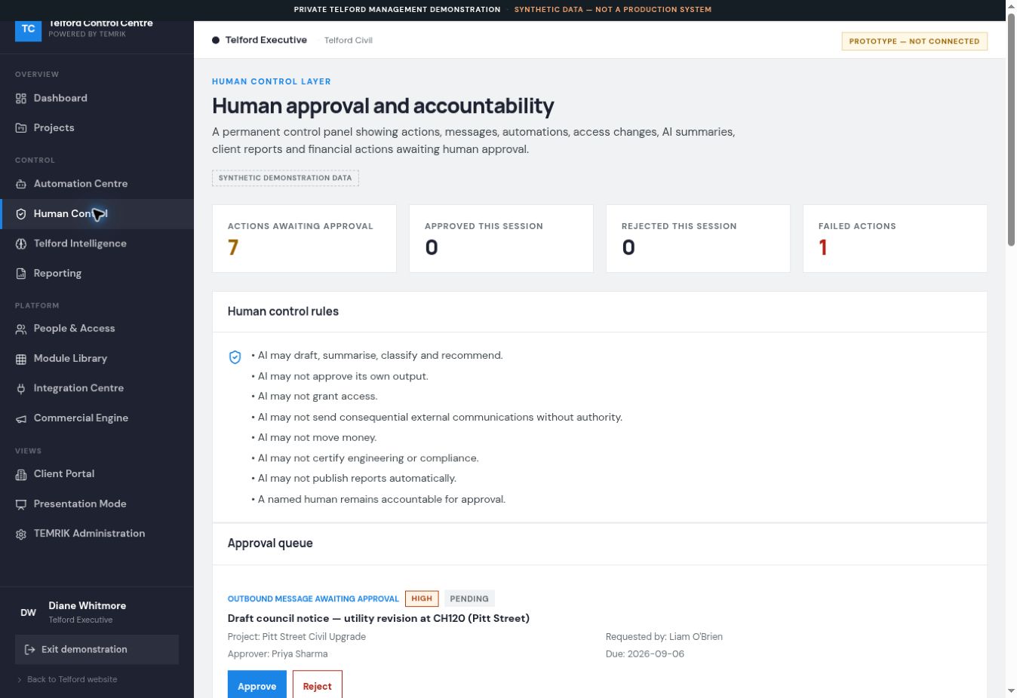Click the exit arrow icon
This screenshot has height=698, width=1017.
click(x=30, y=650)
